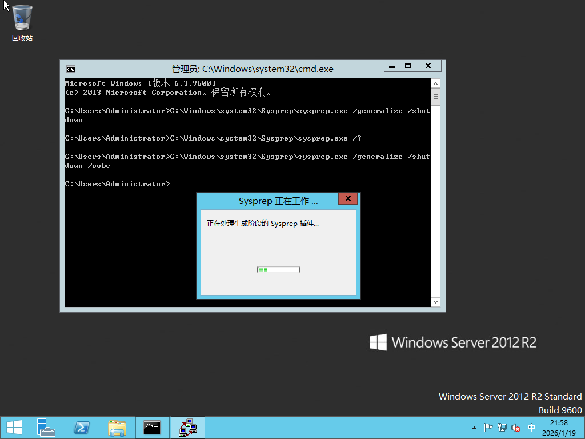Close the Sysprep progress dialog

tap(347, 199)
